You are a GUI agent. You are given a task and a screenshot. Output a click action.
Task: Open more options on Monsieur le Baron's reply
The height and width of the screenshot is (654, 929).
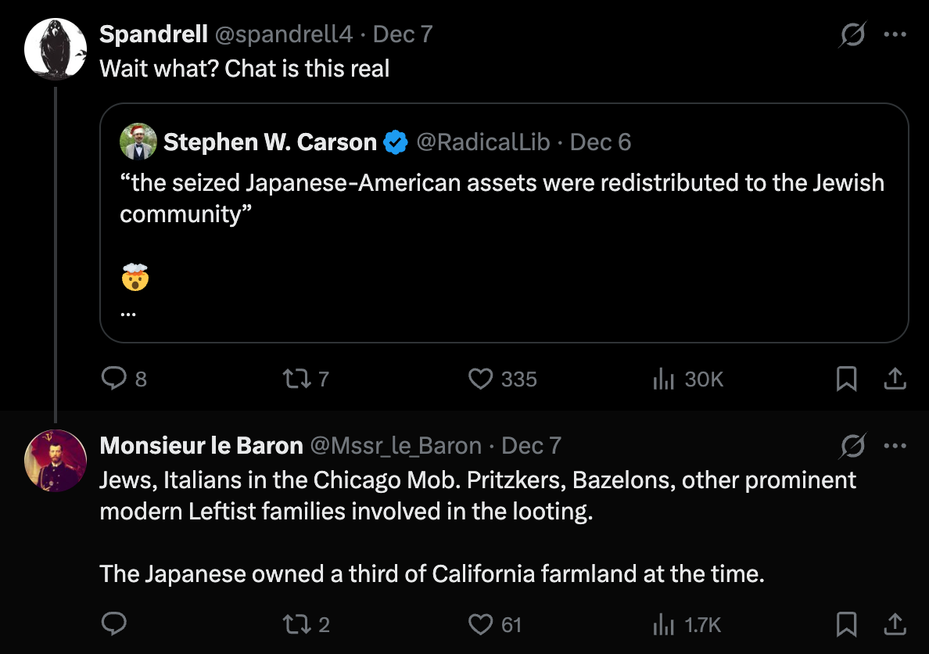[x=894, y=446]
